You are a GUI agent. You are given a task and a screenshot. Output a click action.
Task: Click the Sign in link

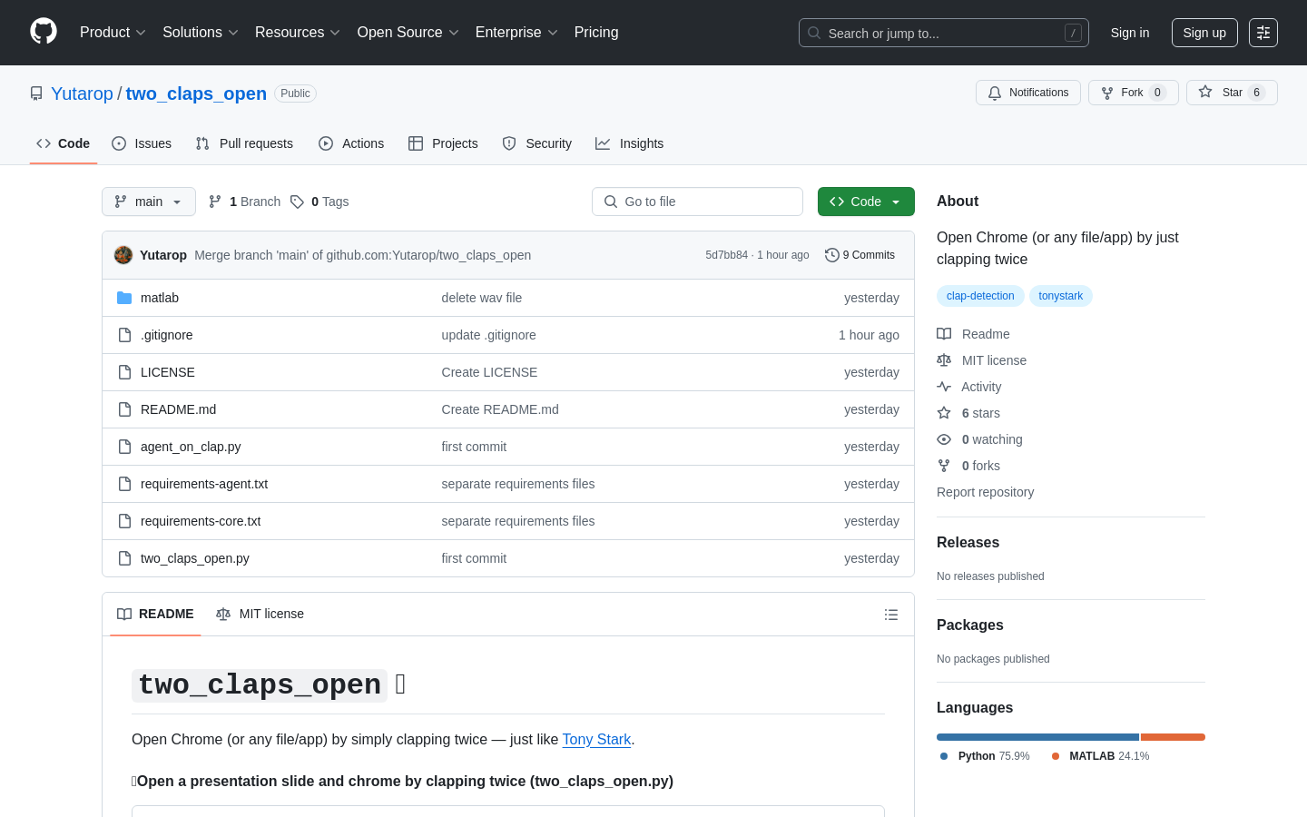click(x=1130, y=33)
